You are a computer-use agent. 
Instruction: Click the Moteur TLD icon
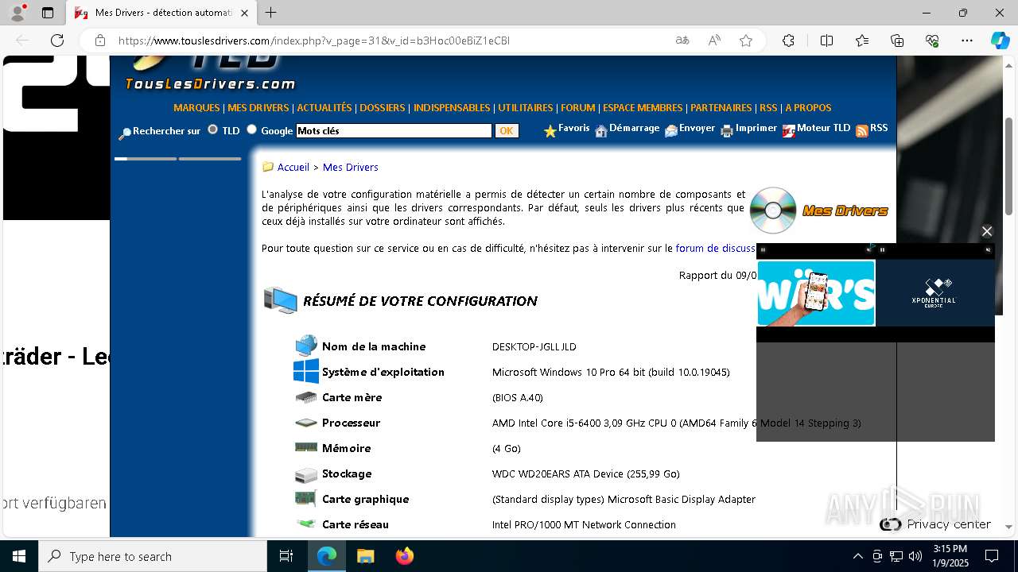pos(788,131)
